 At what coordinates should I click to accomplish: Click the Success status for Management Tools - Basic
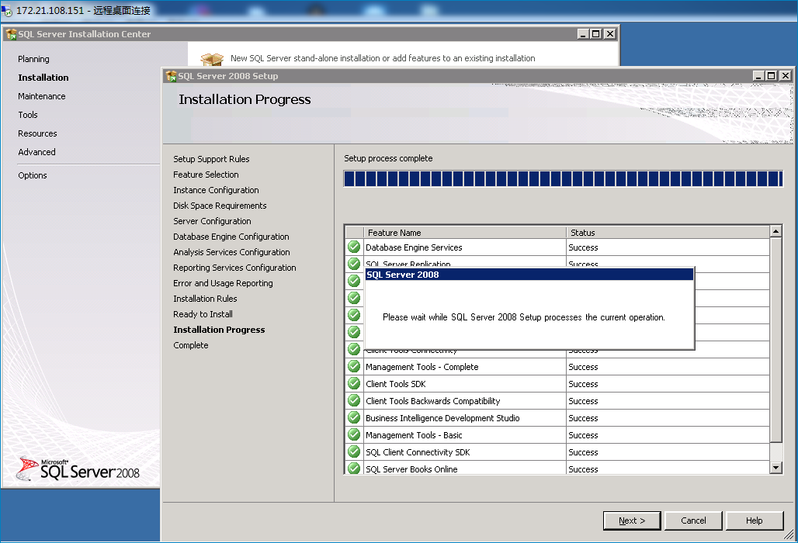click(583, 435)
